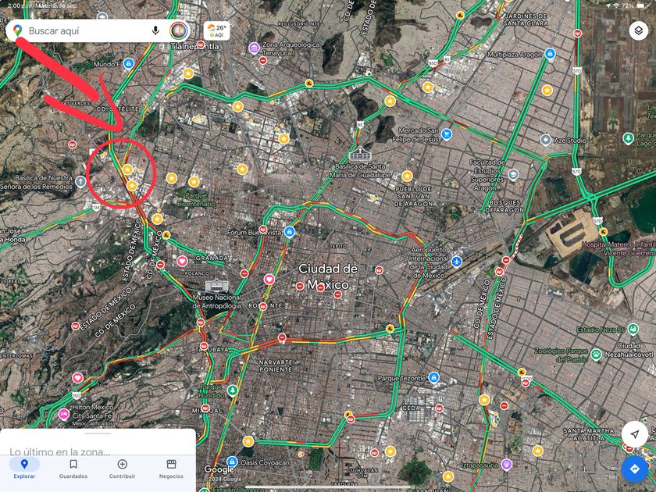Tap the CD. SATÉLITE area label
Screen dimensions: 656x492
point(118,109)
